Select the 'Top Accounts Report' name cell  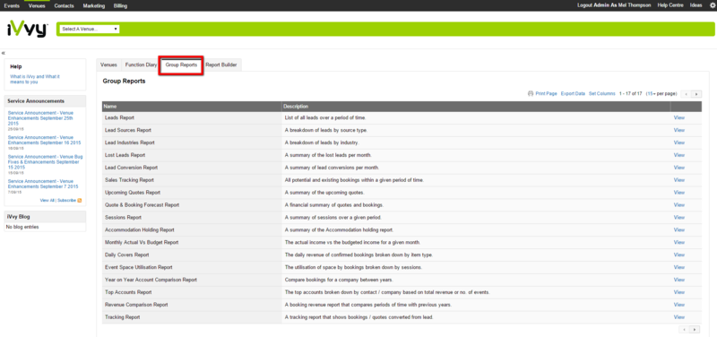pos(192,292)
